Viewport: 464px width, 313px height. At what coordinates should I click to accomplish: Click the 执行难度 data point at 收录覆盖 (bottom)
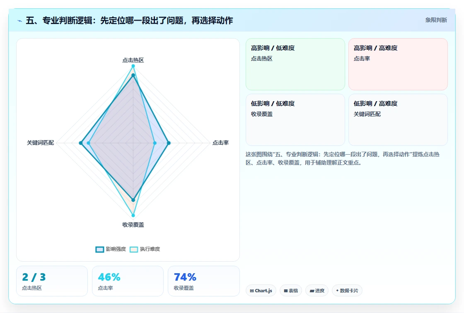pos(133,215)
